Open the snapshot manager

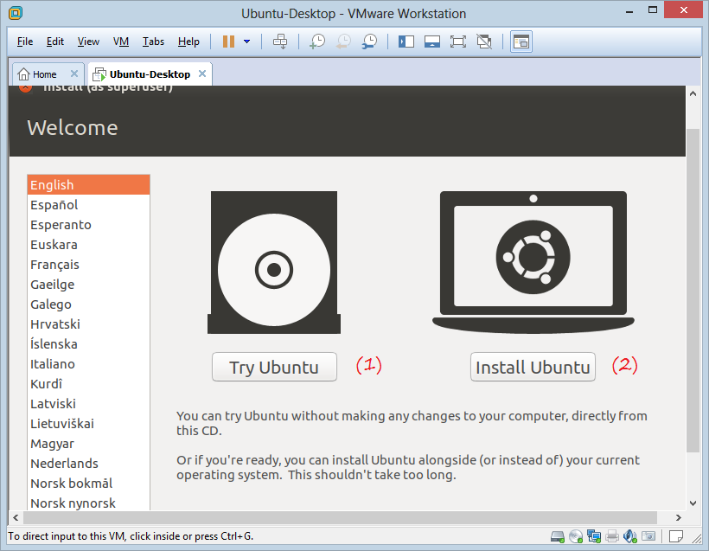point(369,42)
